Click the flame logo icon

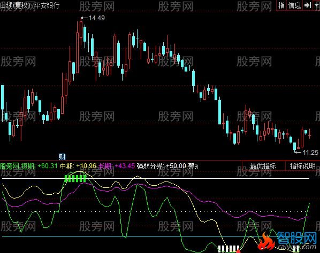pyautogui.click(x=266, y=241)
